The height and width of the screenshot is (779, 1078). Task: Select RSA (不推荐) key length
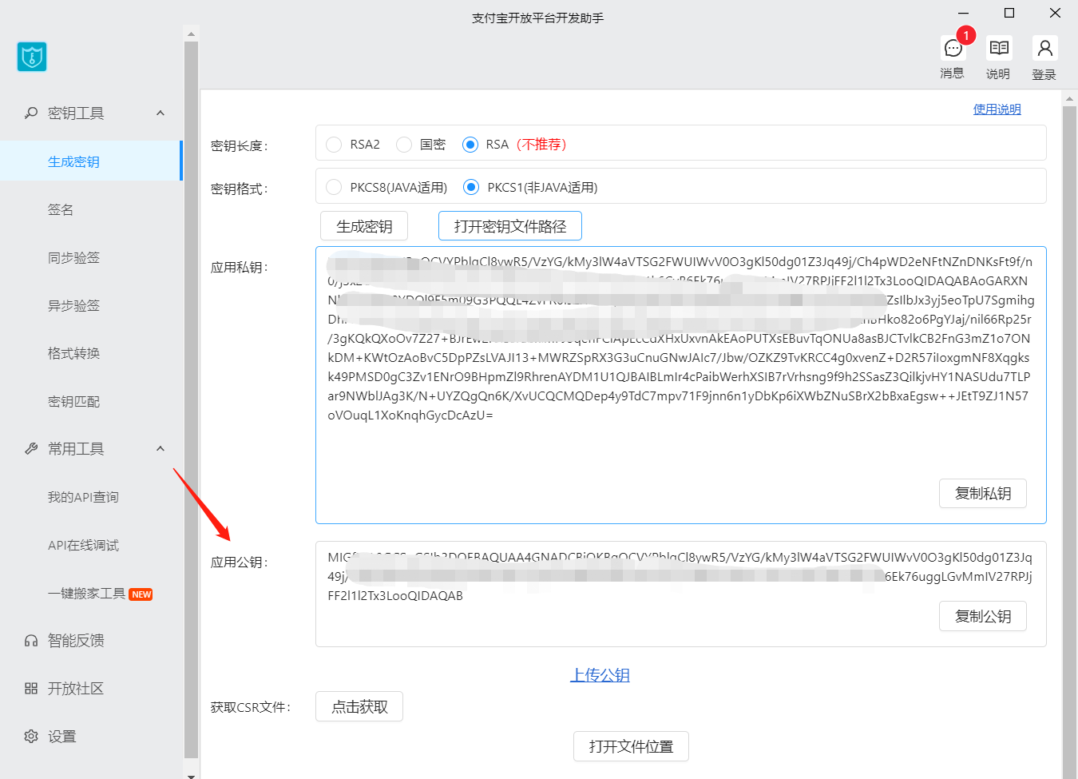tap(470, 145)
